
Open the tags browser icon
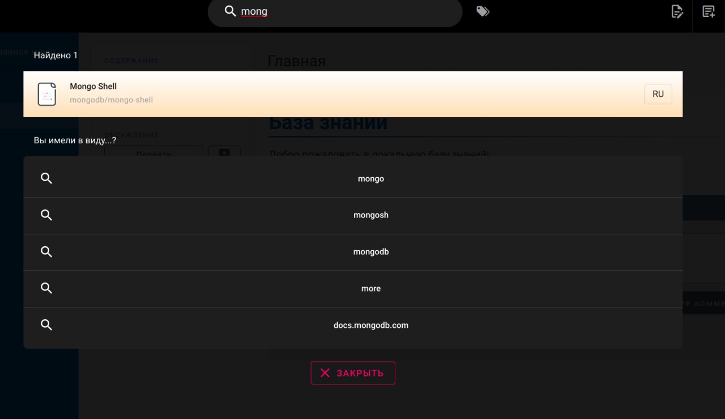pyautogui.click(x=483, y=11)
